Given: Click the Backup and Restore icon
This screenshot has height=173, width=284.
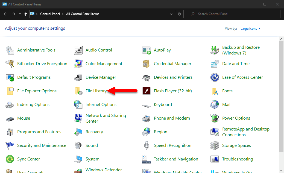Looking at the screenshot, I should pos(215,50).
